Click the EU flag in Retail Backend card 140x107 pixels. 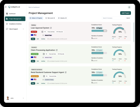pyautogui.click(x=32, y=79)
